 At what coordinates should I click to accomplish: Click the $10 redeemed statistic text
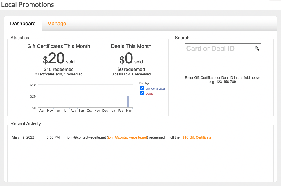(x=59, y=69)
